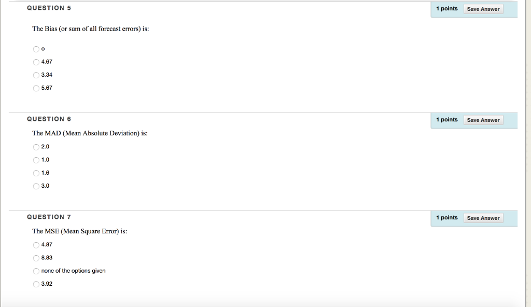The width and height of the screenshot is (531, 307).
Task: Click the Question 6 heading
Action: click(x=49, y=119)
